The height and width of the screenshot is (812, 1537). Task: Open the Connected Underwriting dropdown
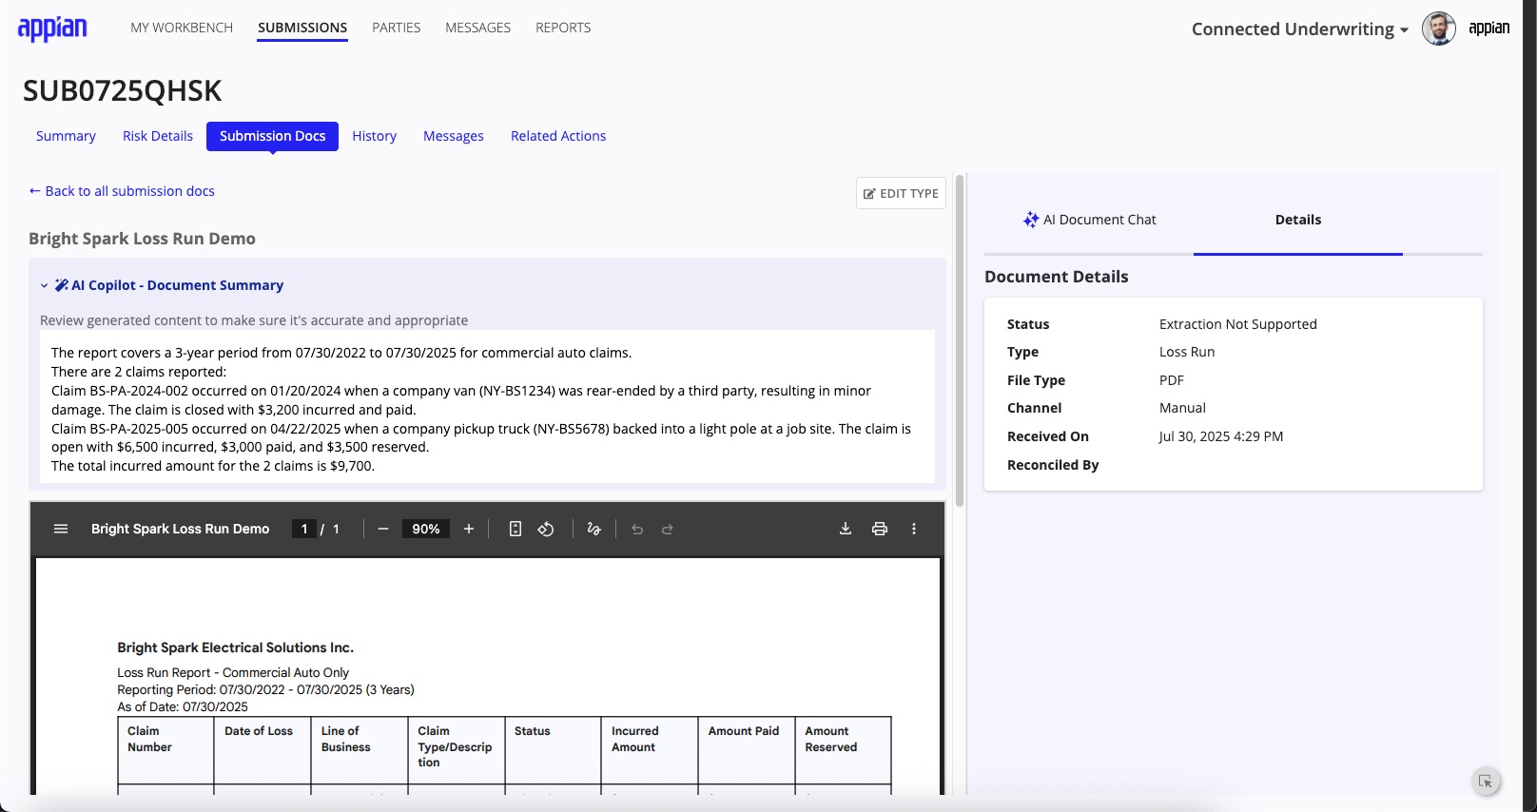pyautogui.click(x=1299, y=29)
